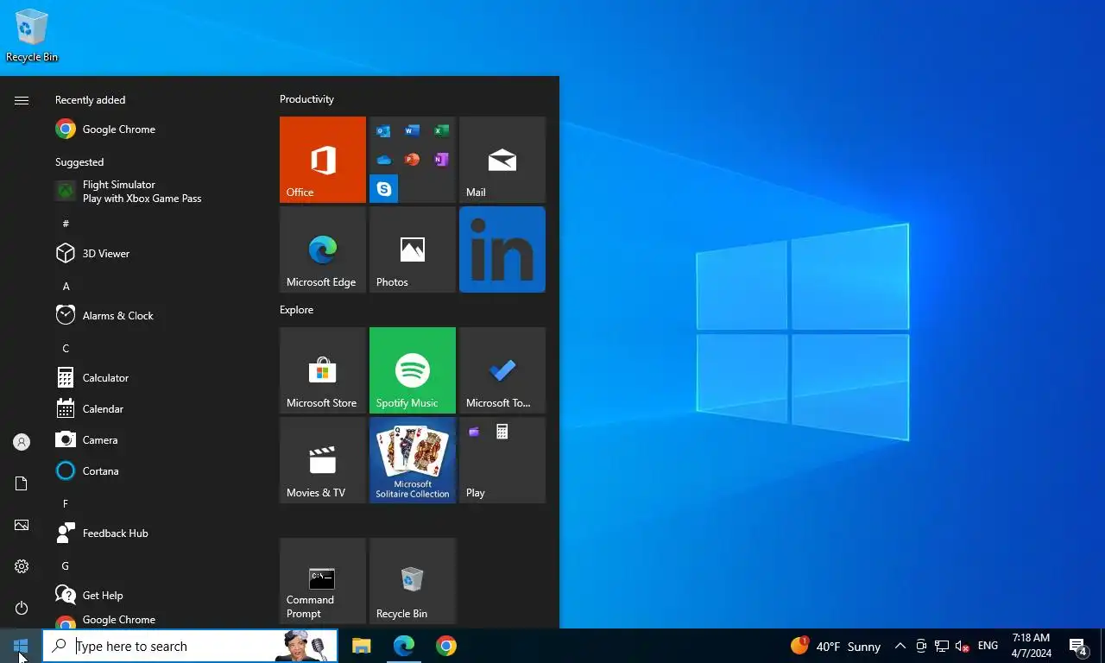Open the Power options button
1105x663 pixels.
tap(22, 608)
